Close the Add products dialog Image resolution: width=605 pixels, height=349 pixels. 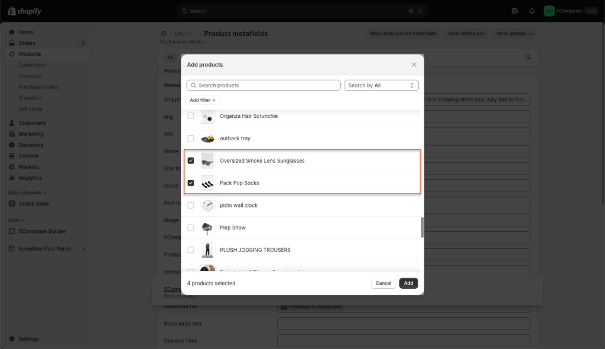pyautogui.click(x=414, y=65)
